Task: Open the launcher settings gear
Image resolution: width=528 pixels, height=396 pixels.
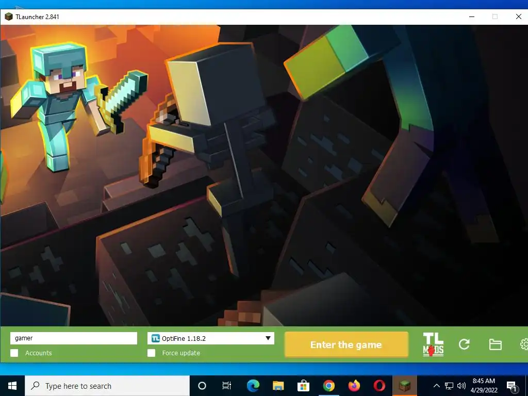Action: (524, 344)
